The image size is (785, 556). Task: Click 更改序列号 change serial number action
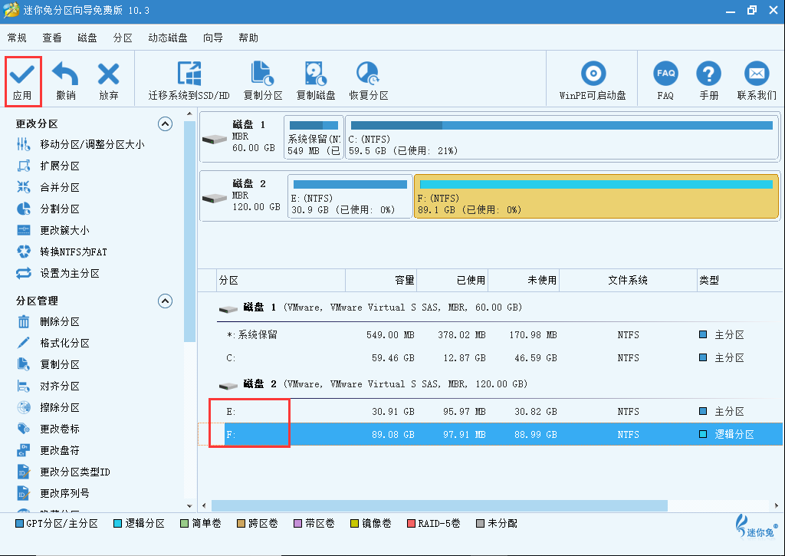coord(53,493)
